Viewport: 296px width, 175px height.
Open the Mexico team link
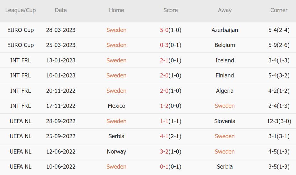click(x=116, y=106)
